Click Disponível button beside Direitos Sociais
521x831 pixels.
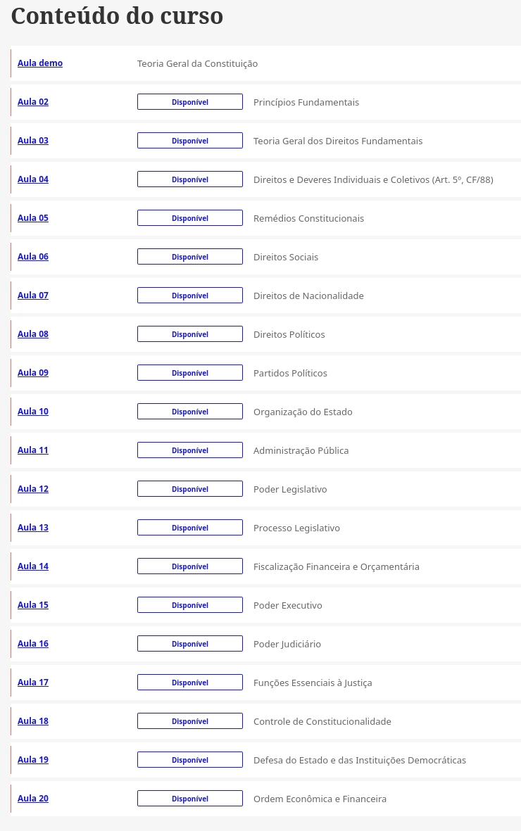pos(190,257)
